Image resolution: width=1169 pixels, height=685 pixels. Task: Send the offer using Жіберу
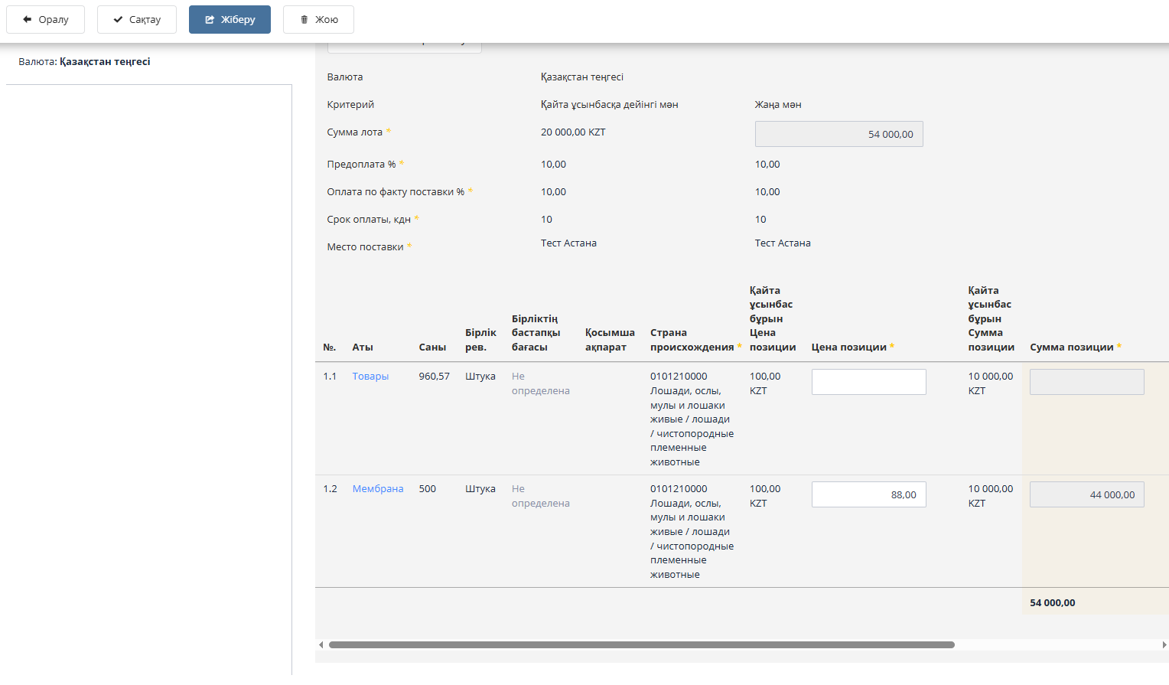[x=230, y=20]
